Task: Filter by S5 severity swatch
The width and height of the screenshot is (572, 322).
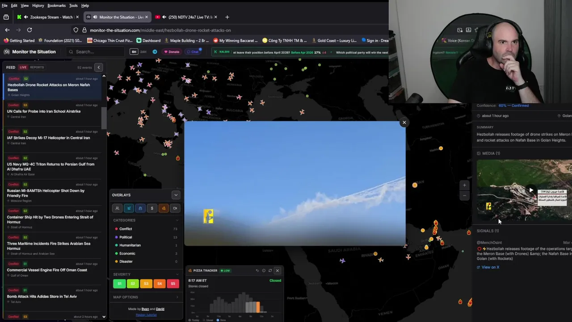Action: (x=173, y=284)
